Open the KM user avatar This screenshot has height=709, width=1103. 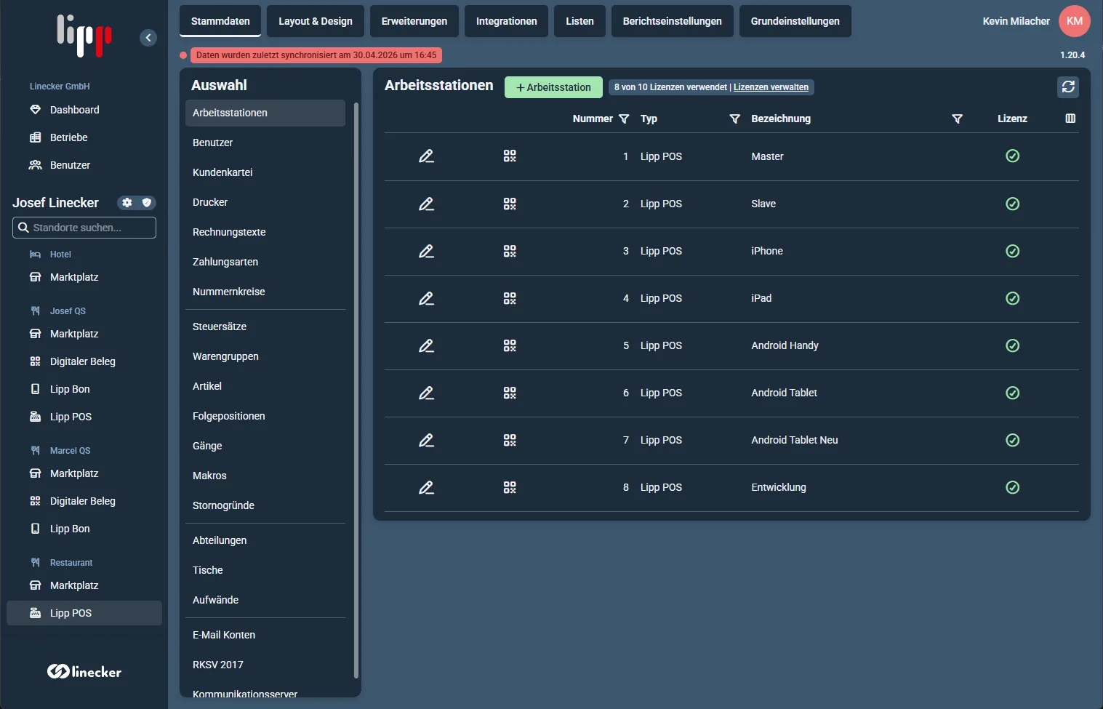pos(1075,21)
